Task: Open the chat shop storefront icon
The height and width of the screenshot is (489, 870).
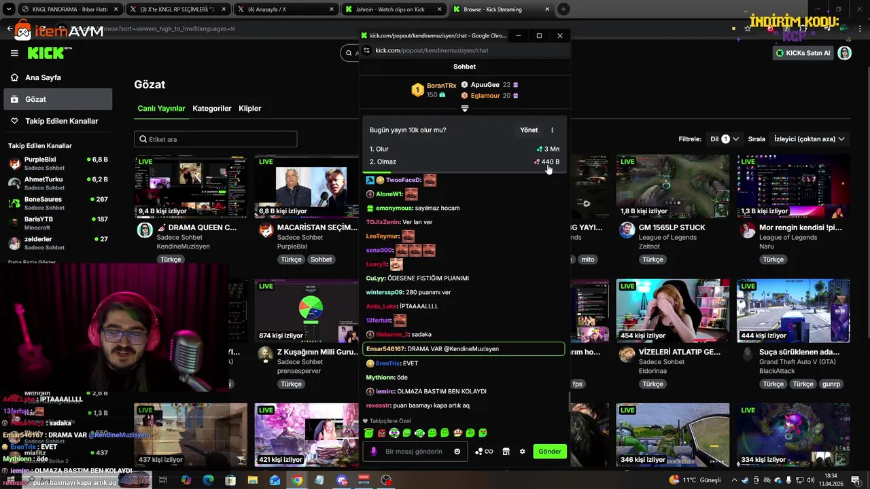Action: pos(506,452)
